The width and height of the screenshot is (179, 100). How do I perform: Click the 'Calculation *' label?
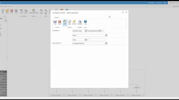56,31
